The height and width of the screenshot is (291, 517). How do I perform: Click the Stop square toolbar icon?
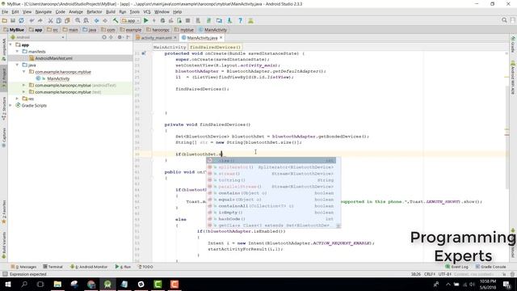[187, 20]
